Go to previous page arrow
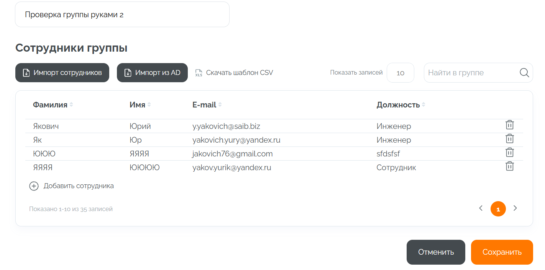Viewport: 545px width, 270px height. click(x=481, y=208)
